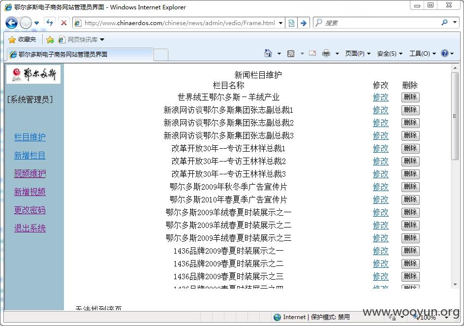Click 修改 for 新浪网访谈鄂尔多斯集团张志副总裁1
464x326 pixels.
point(380,110)
